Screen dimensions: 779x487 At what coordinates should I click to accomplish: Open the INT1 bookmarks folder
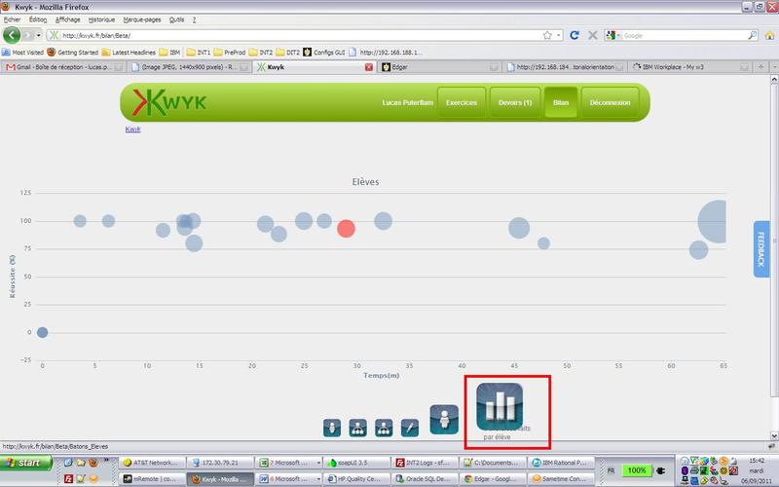[199, 53]
